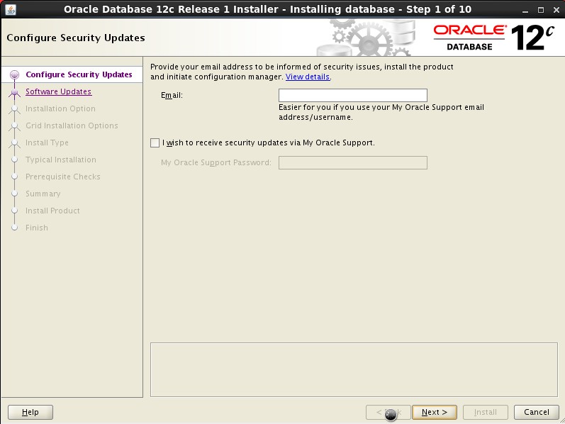The width and height of the screenshot is (565, 424).
Task: Click the Email input field
Action: point(353,95)
